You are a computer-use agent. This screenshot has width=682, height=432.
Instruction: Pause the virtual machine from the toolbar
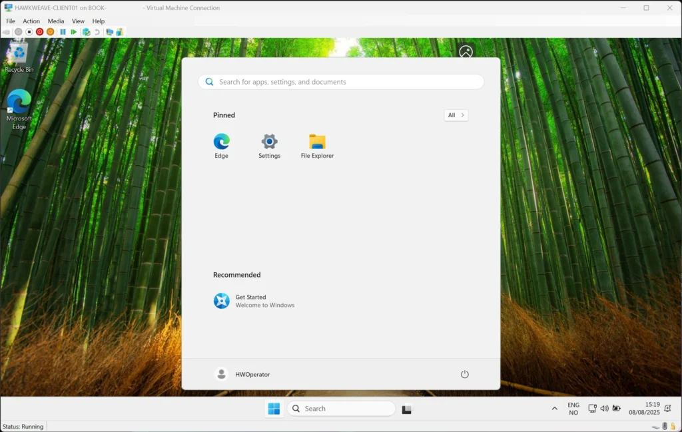pyautogui.click(x=63, y=32)
